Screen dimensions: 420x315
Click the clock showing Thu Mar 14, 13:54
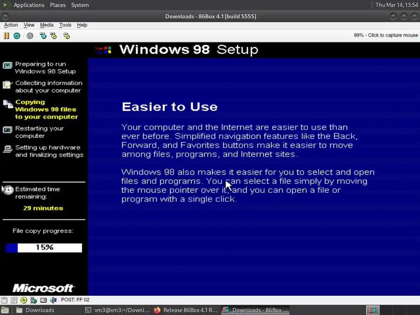pos(397,5)
